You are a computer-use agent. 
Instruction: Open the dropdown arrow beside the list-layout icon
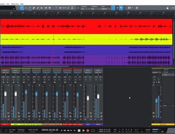pyautogui.click(x=132, y=8)
